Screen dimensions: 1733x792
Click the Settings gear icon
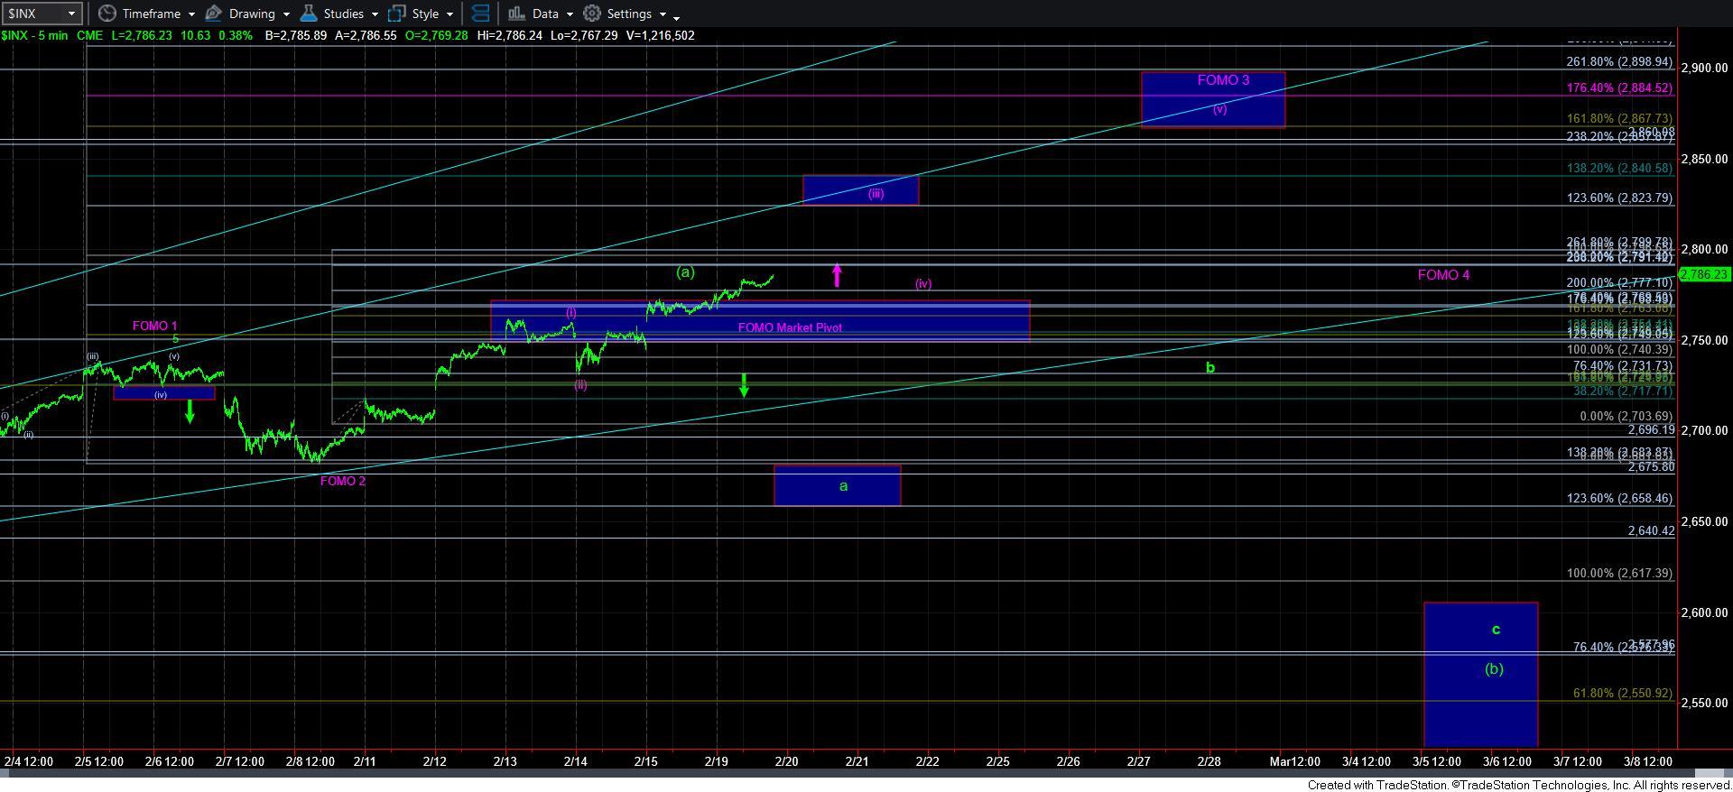pyautogui.click(x=592, y=14)
